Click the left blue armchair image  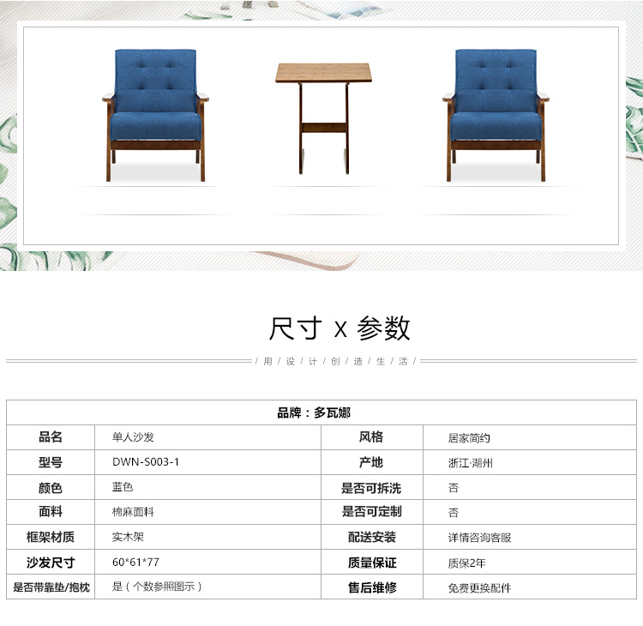coord(155,115)
